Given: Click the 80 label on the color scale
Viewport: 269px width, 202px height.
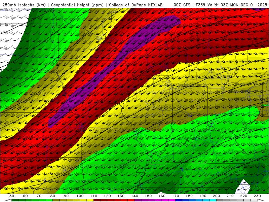Looking at the screenshot, I should click(x=52, y=196).
